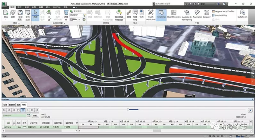Click the Appearance Profiler tool

coord(223,11)
